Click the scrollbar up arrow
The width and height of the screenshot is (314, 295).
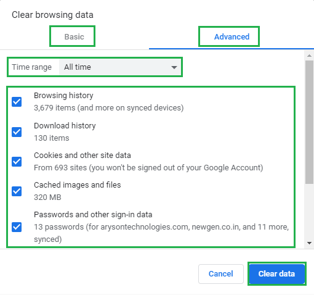click(x=309, y=56)
